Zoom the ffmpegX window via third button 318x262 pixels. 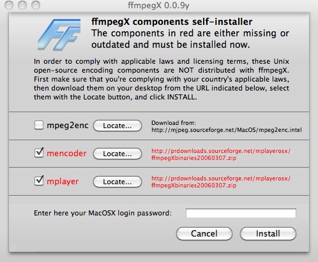click(36, 5)
